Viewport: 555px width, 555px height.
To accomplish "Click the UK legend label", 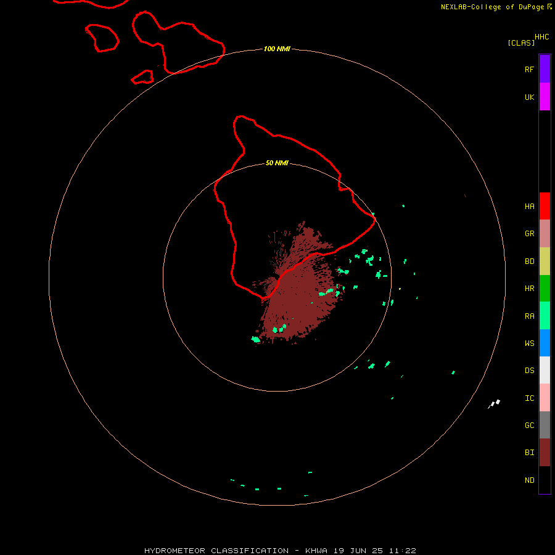I will pos(529,97).
